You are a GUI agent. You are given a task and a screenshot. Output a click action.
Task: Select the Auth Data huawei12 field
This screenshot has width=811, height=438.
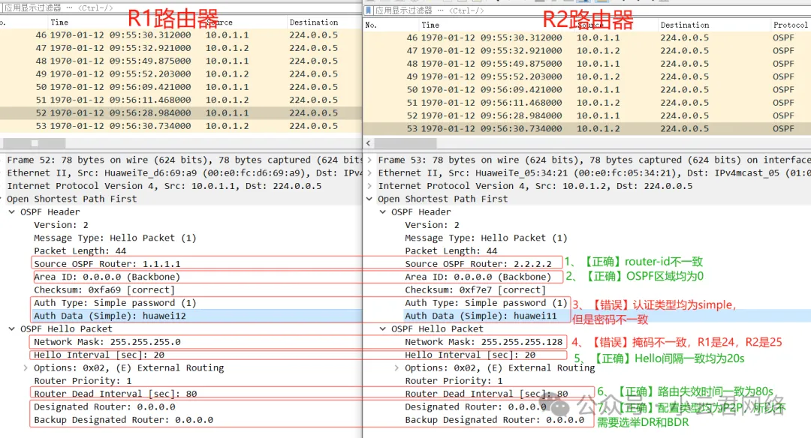(110, 316)
